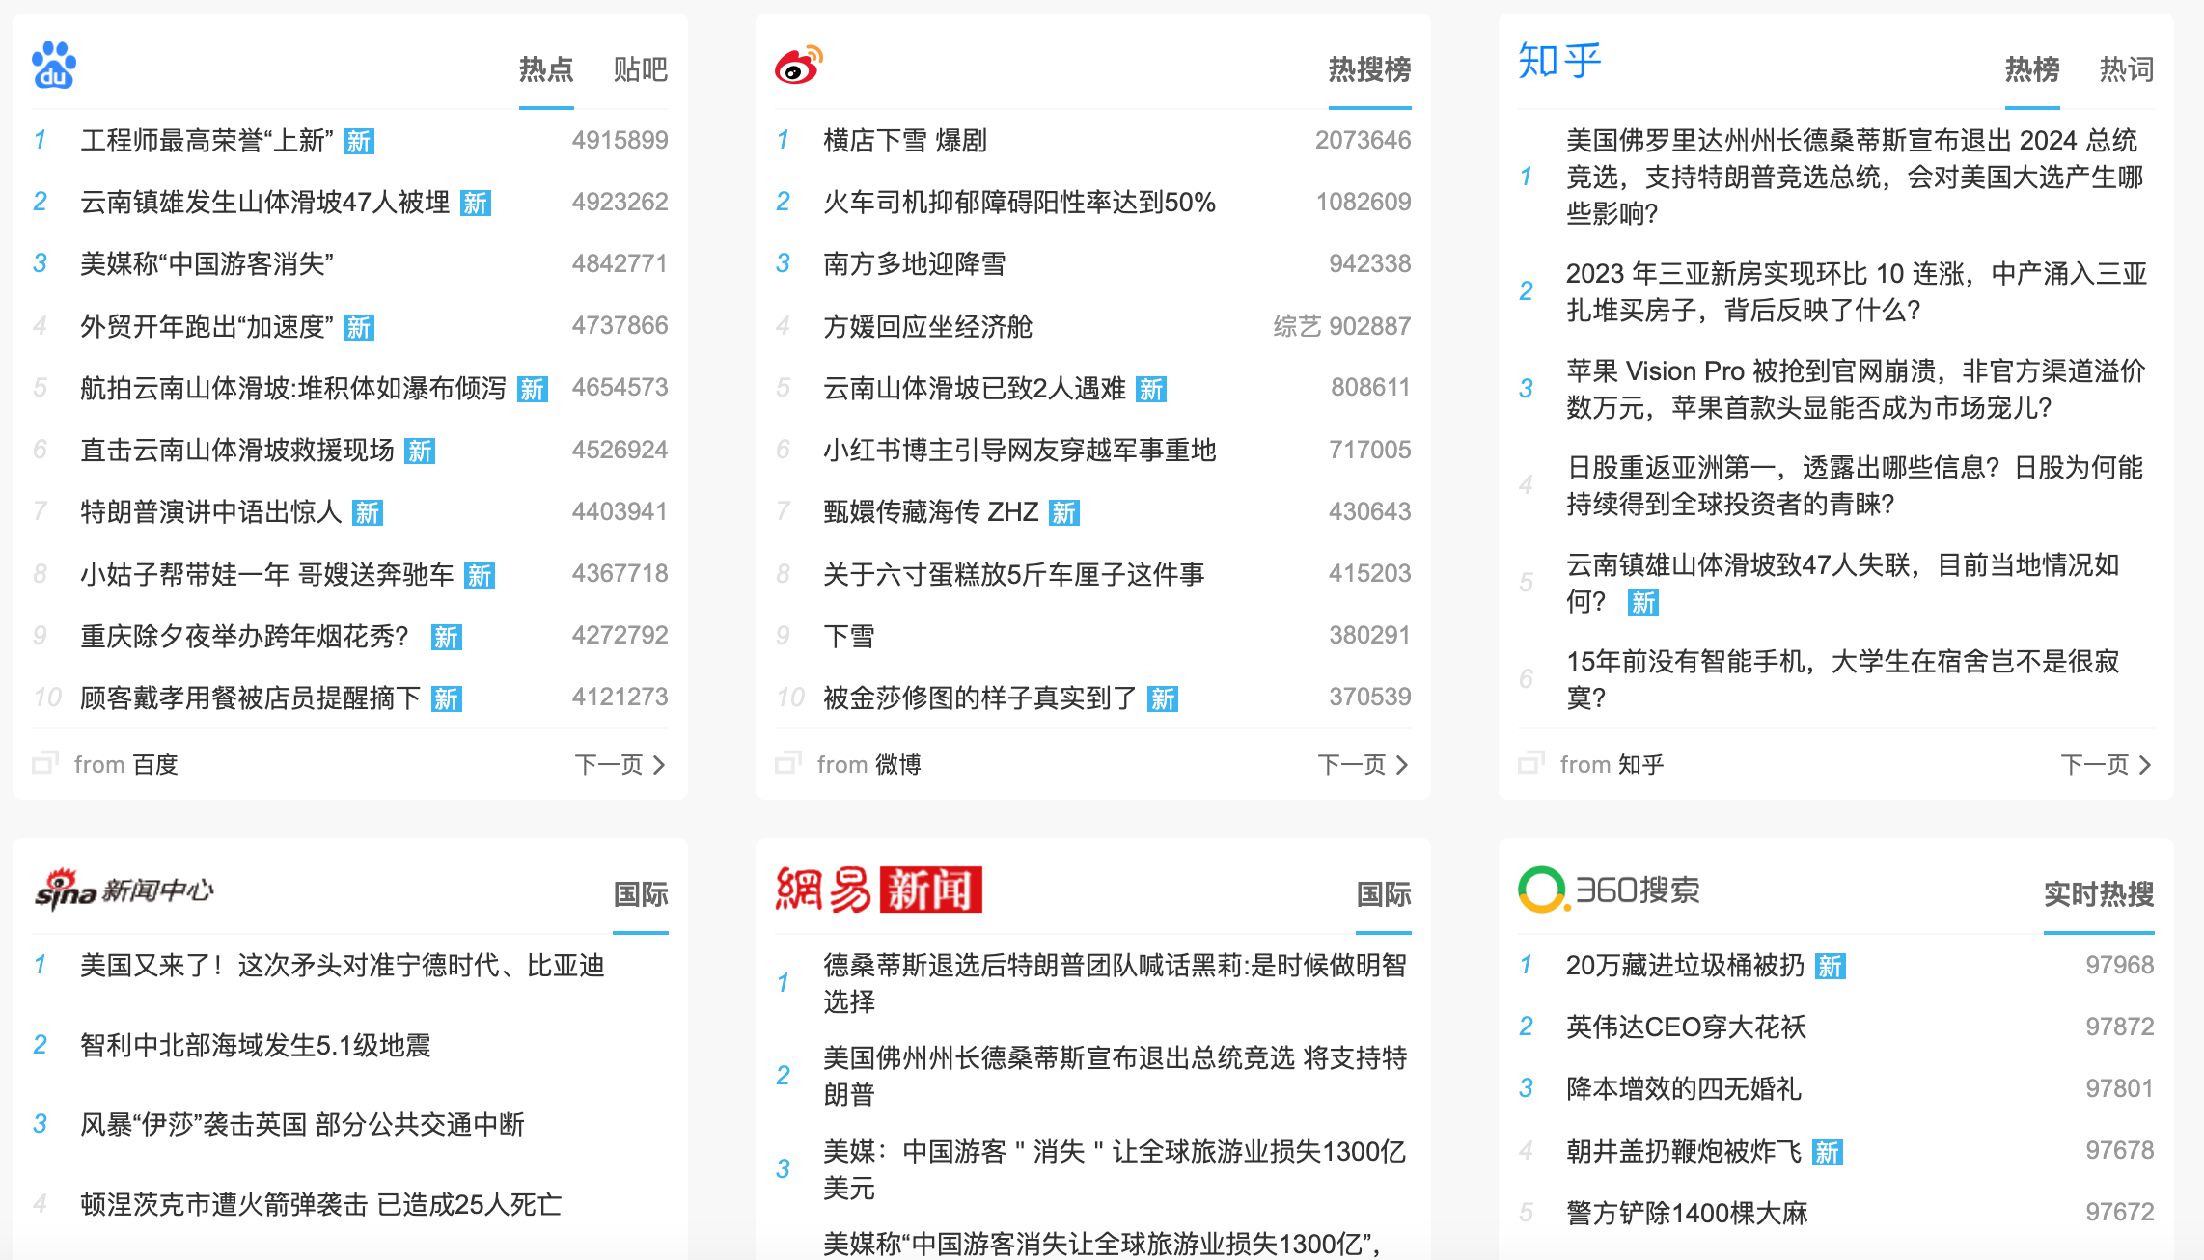Open Sina headline 智利中北部海域发生5.1级地震
This screenshot has height=1260, width=2204.
[255, 1046]
